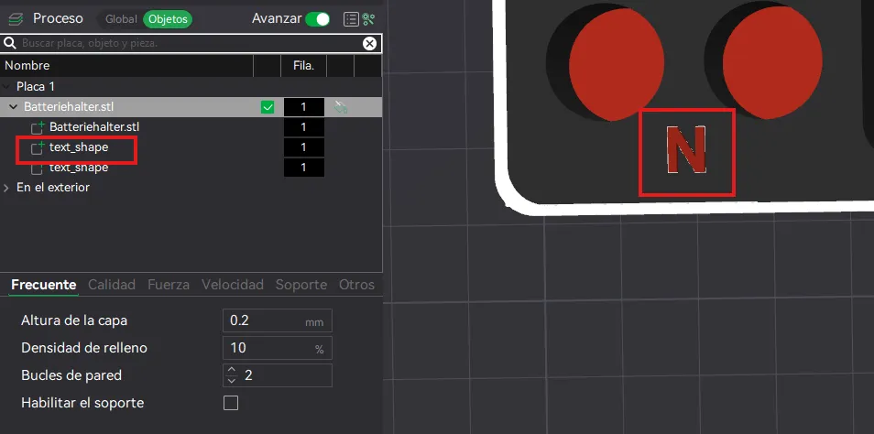Toggle the Avanzar switch off
This screenshot has height=434, width=874.
(x=318, y=19)
